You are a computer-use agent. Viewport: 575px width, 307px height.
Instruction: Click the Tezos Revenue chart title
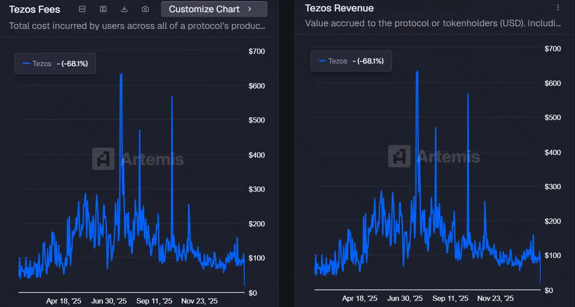pos(339,8)
